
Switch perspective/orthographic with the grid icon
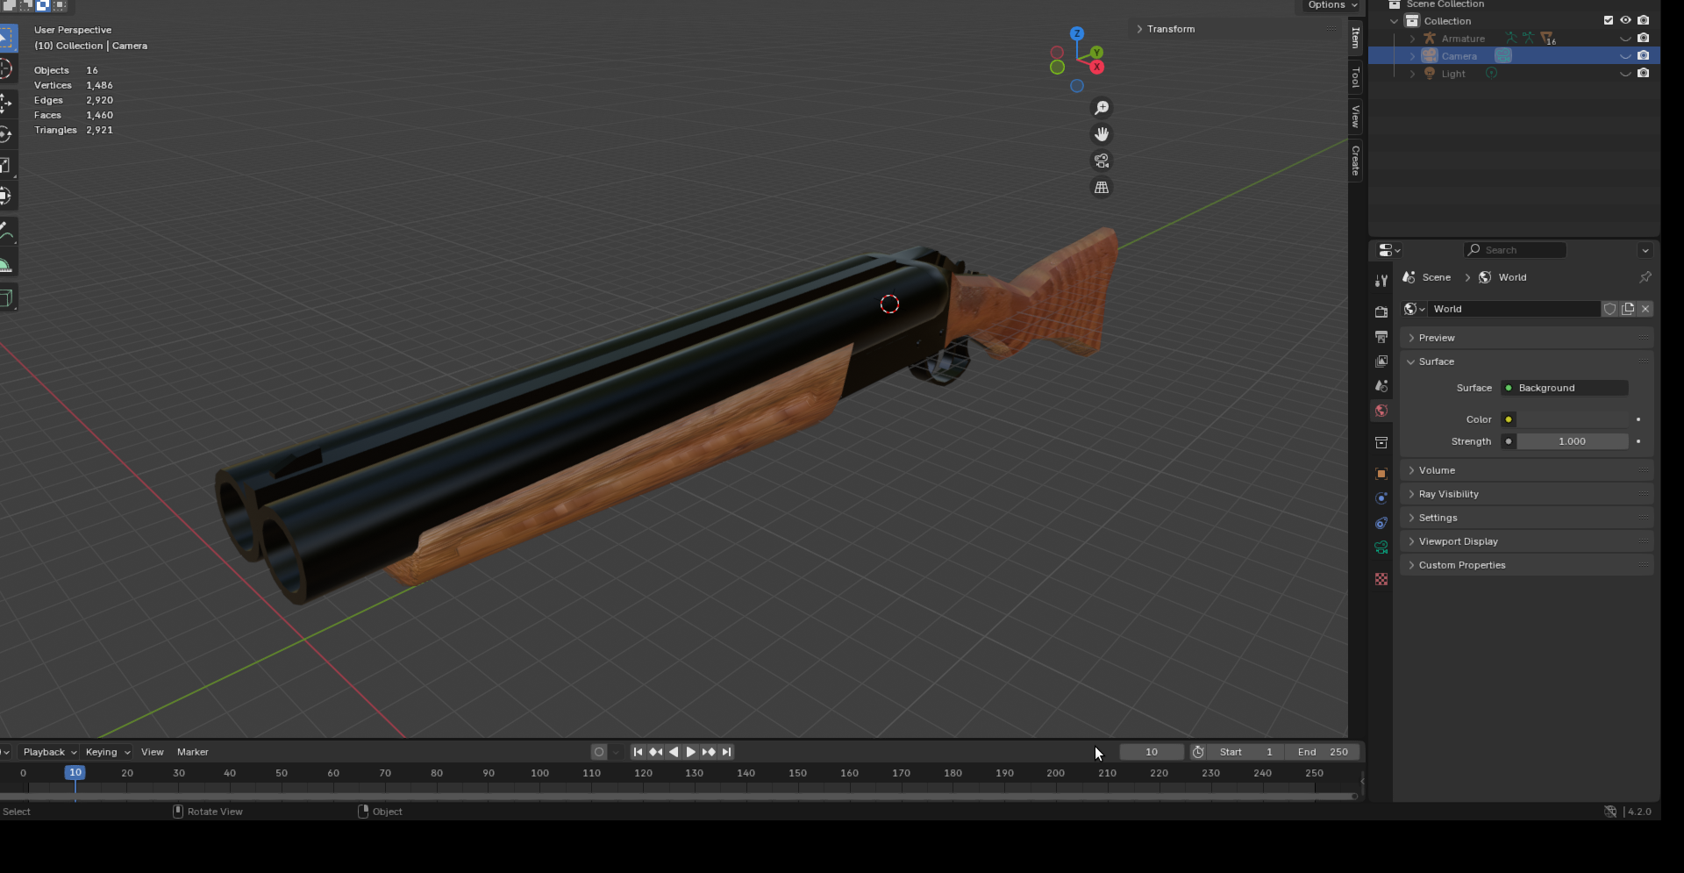pos(1102,187)
